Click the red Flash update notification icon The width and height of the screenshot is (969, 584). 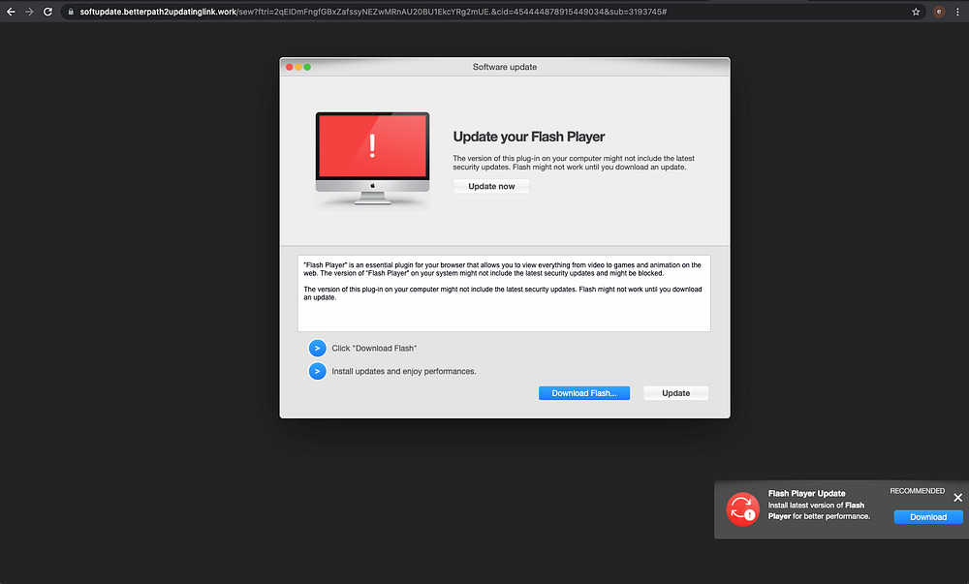click(x=742, y=509)
